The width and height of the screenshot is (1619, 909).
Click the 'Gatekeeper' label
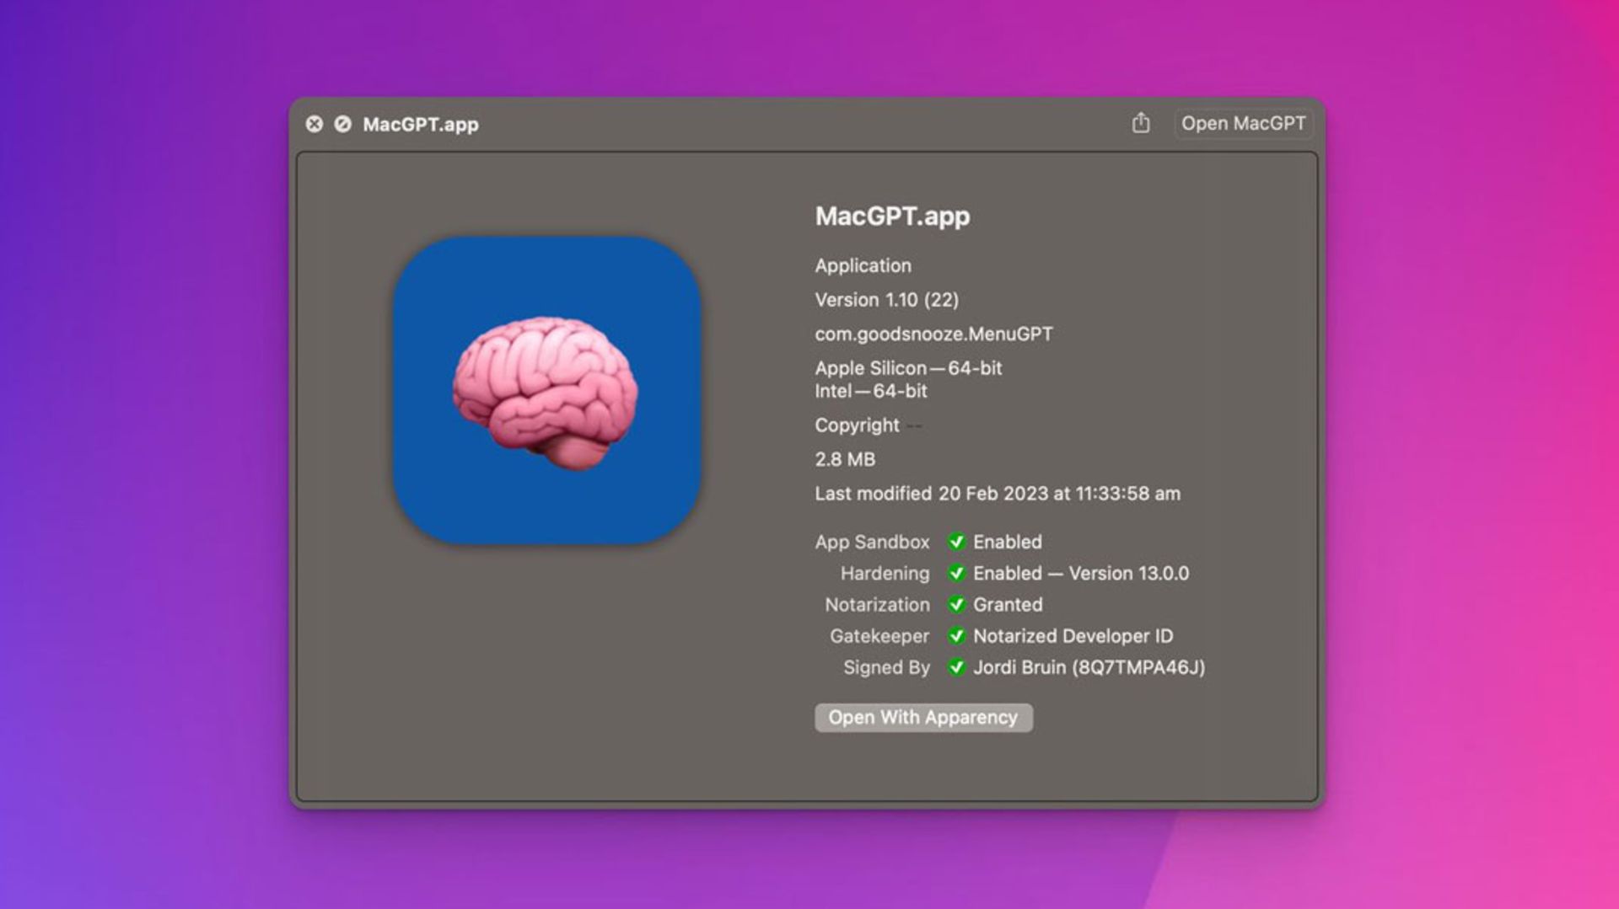point(879,636)
